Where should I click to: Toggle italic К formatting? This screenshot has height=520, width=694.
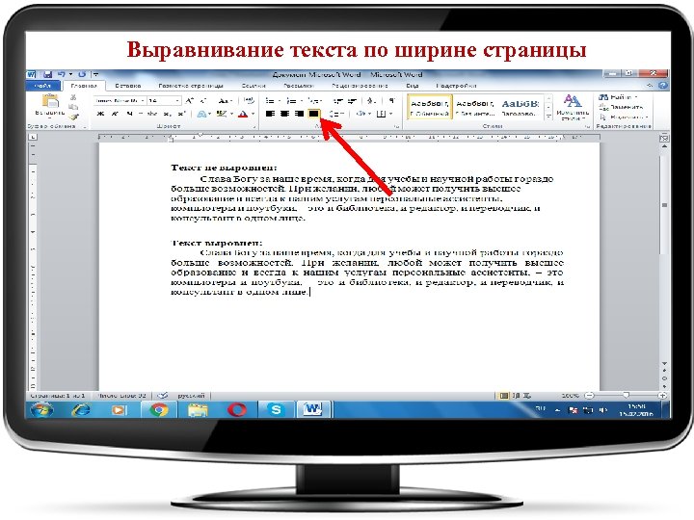coord(115,114)
